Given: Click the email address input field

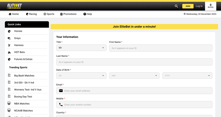Looking at the screenshot, I should pyautogui.click(x=134, y=91).
